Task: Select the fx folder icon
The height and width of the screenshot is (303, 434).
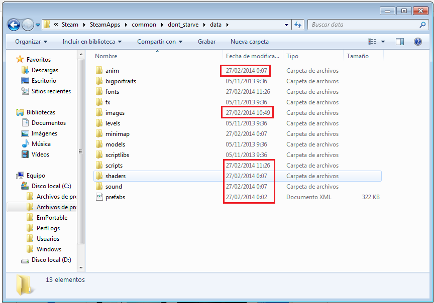Action: pyautogui.click(x=99, y=102)
